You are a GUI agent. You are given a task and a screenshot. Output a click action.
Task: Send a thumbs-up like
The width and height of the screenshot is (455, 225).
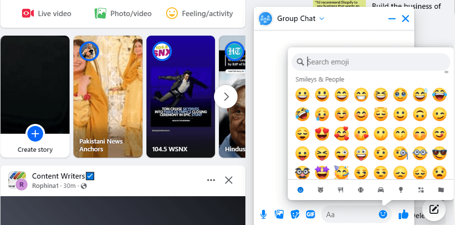[404, 214]
